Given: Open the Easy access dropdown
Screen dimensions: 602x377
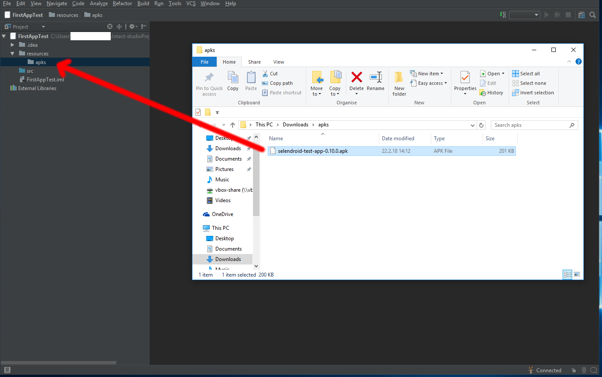Looking at the screenshot, I should coord(428,83).
